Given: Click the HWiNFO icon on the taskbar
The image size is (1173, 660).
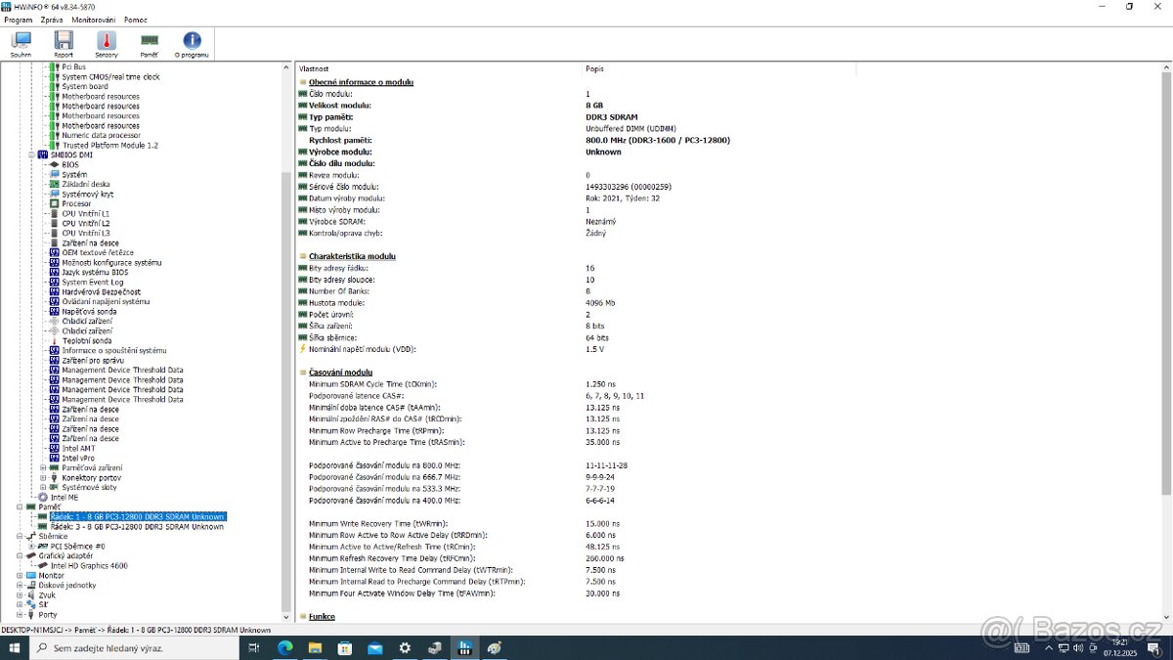Looking at the screenshot, I should pos(464,647).
